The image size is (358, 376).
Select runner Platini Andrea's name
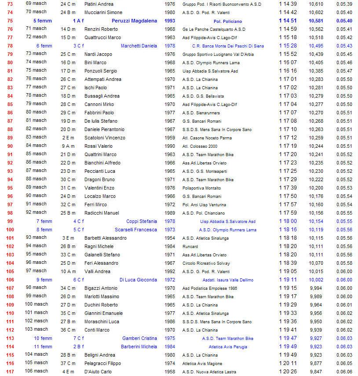coord(99,4)
